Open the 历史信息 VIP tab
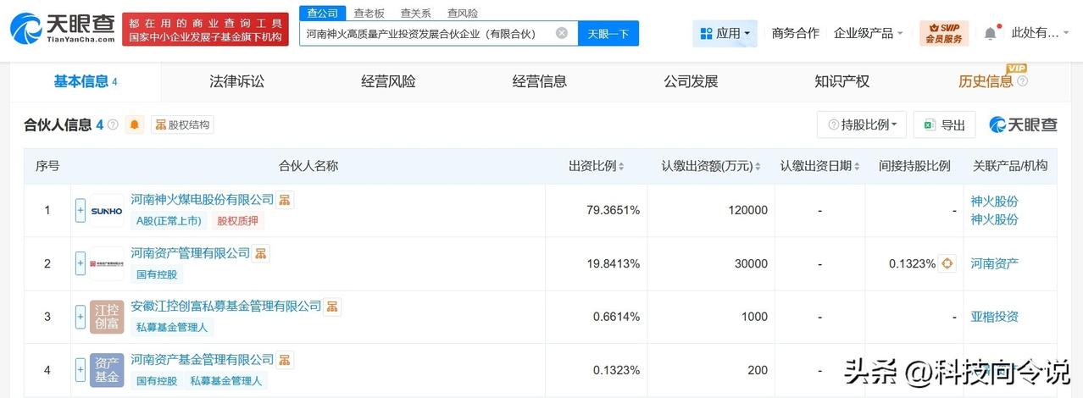 (x=986, y=81)
